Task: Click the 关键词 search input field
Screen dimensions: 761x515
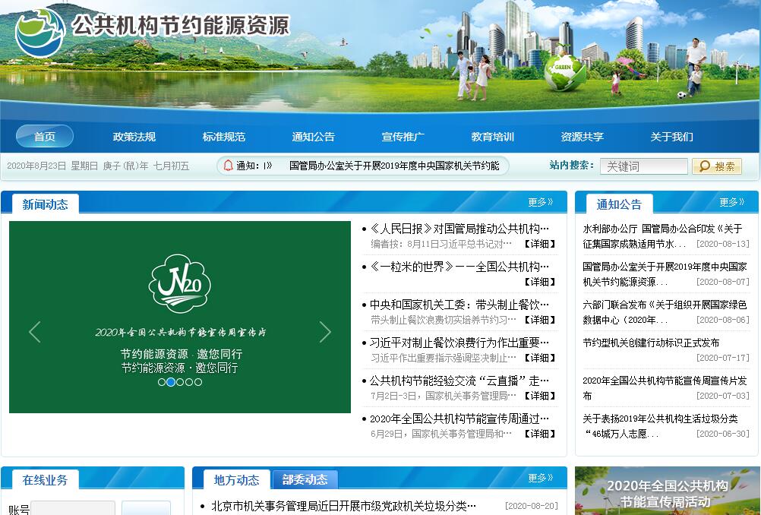Action: pyautogui.click(x=643, y=166)
